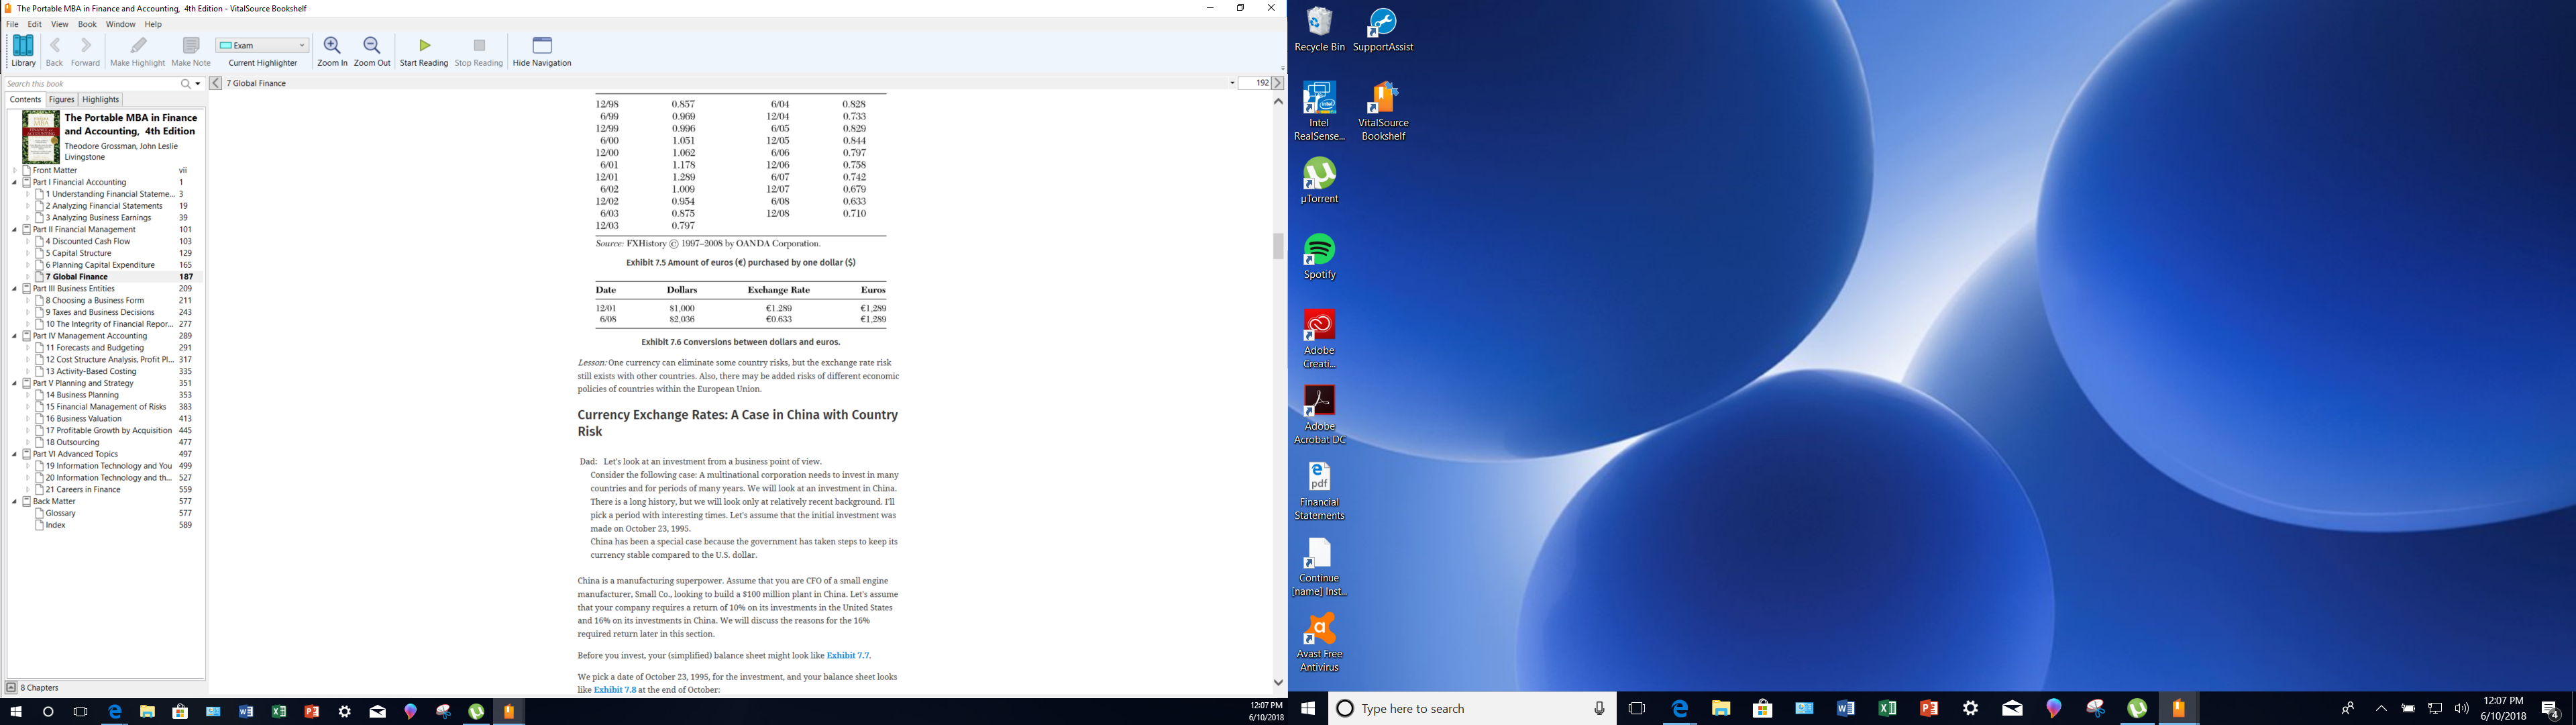
Task: Switch to the Figures tab
Action: click(x=61, y=100)
